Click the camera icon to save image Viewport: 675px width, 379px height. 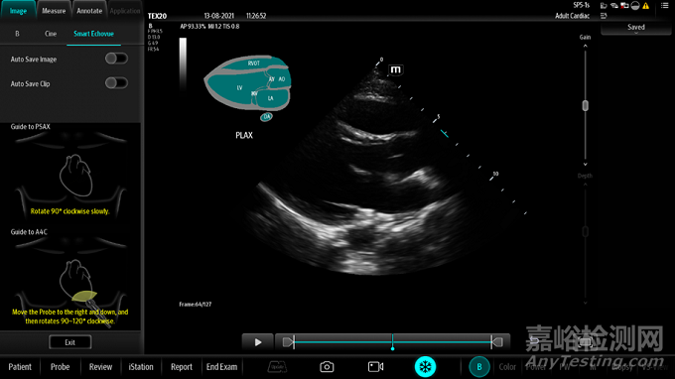(x=327, y=366)
